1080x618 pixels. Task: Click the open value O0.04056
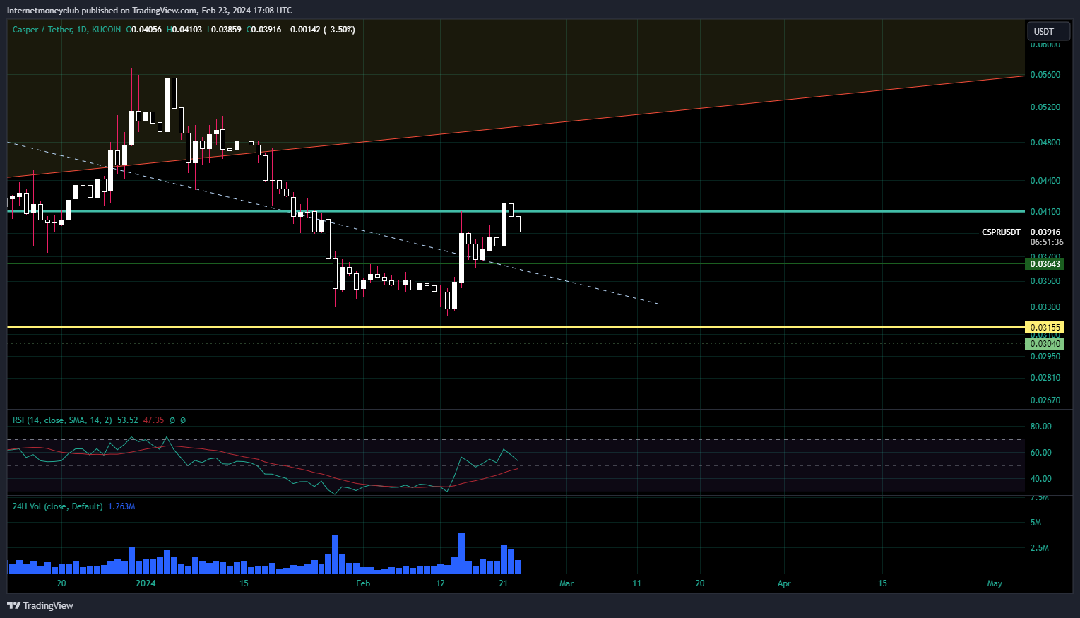pyautogui.click(x=144, y=30)
